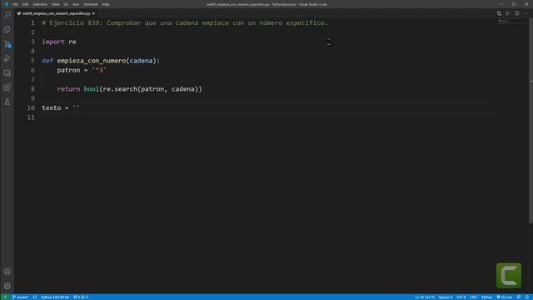
Task: Click the 'import re' statement
Action: (59, 42)
